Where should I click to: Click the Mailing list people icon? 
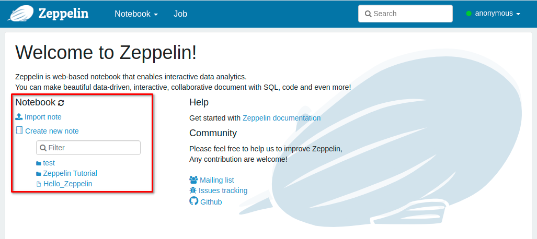[x=193, y=180]
